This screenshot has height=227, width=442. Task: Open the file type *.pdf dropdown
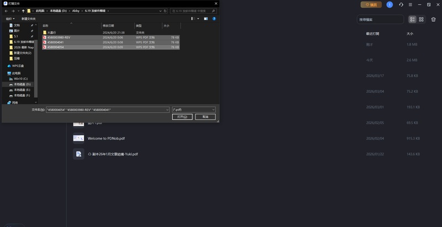pos(193,110)
